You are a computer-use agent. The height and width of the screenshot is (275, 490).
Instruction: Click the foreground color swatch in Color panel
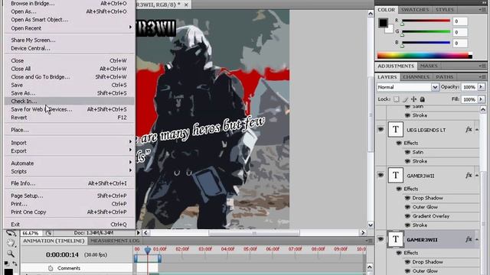tap(383, 23)
